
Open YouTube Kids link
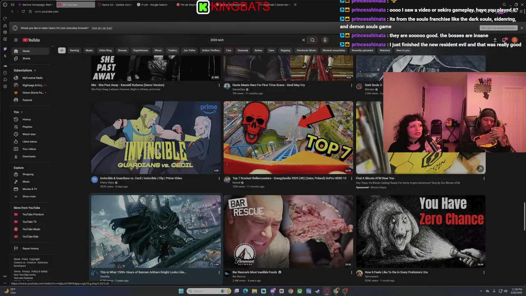(31, 236)
